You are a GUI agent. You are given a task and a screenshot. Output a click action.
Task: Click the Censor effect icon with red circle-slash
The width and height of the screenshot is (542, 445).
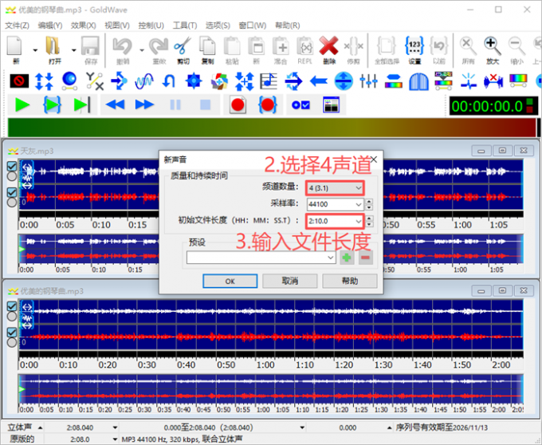19,81
